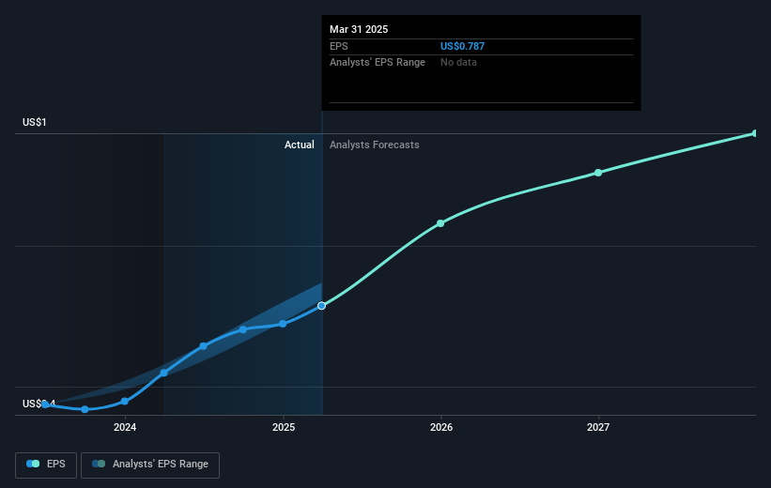Click the 2027 forecast data point

pos(598,173)
